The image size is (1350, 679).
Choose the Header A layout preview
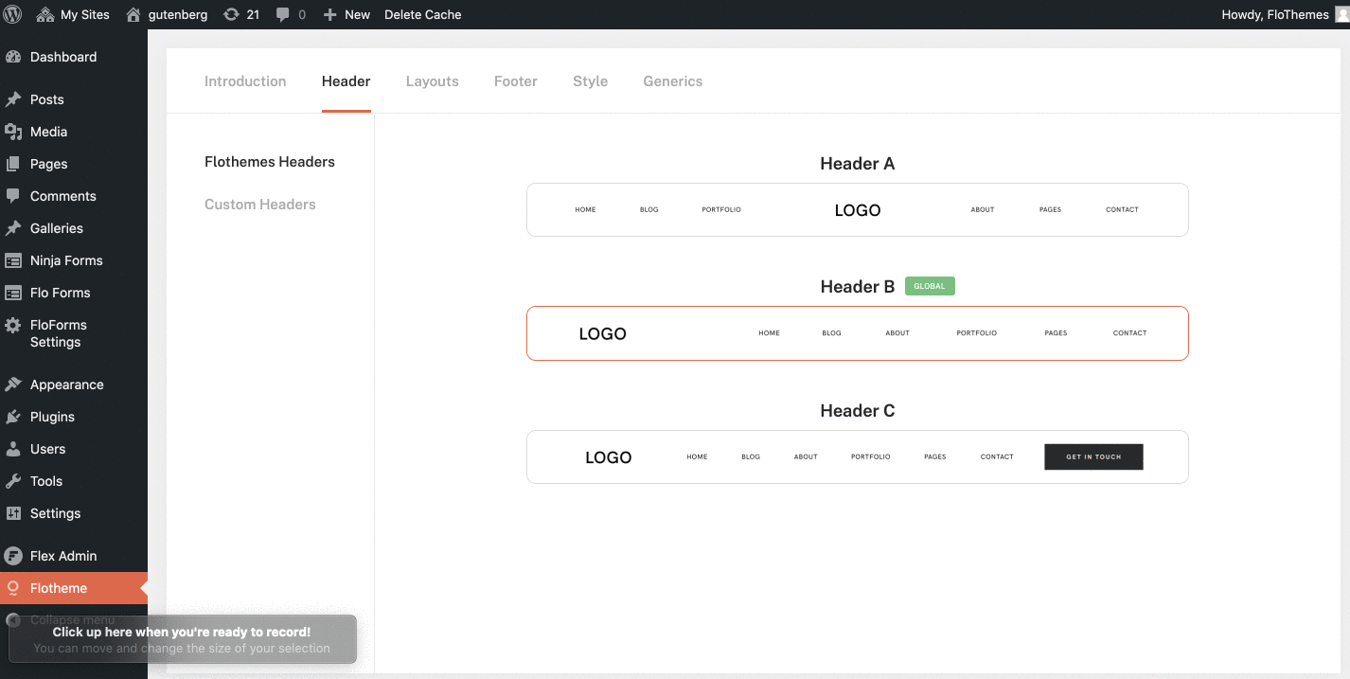pyautogui.click(x=858, y=209)
